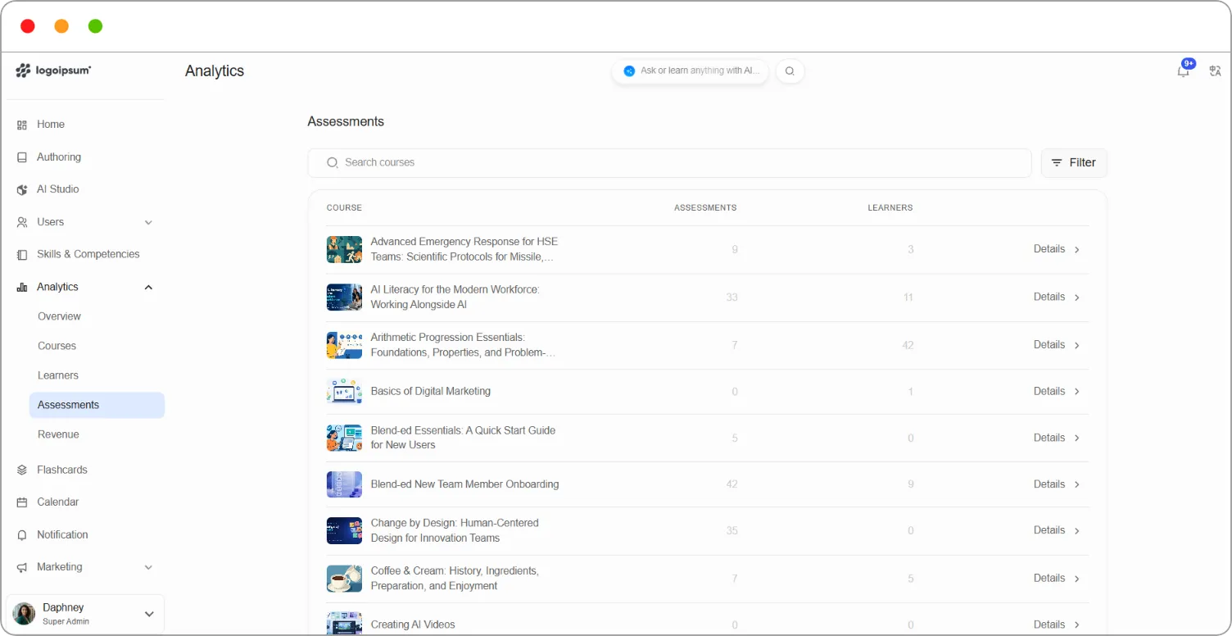Open Details for AI Literacy course
This screenshot has height=636, width=1232.
coord(1057,297)
